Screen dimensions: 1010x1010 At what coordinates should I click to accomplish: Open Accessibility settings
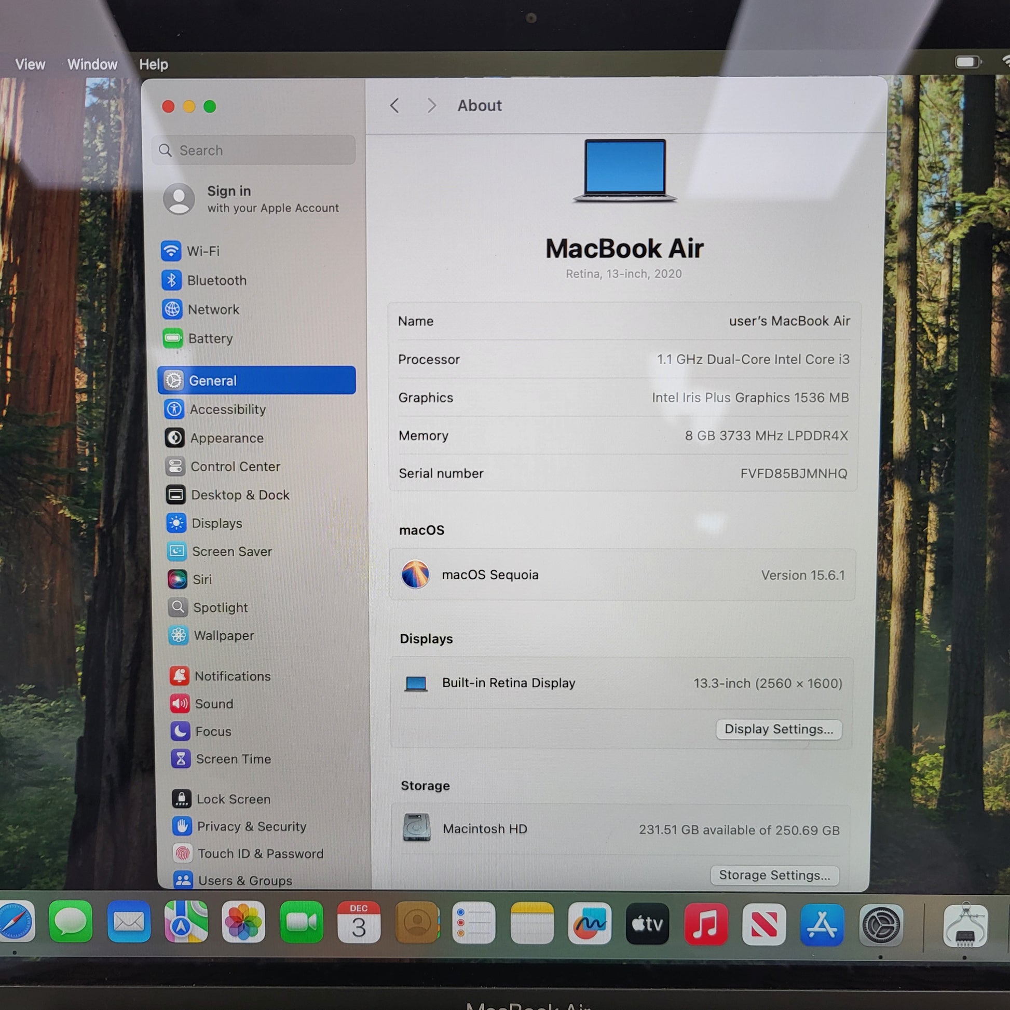(x=227, y=410)
